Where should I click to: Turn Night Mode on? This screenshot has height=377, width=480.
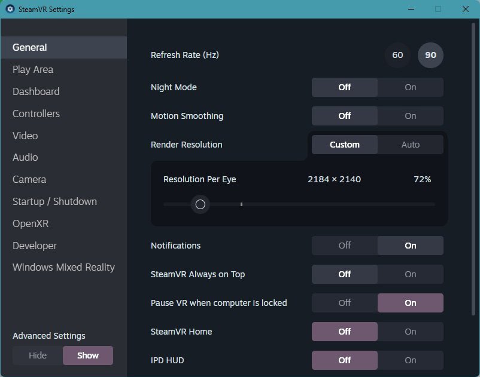point(410,87)
